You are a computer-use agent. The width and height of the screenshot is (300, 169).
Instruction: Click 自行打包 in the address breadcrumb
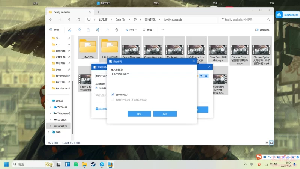pyautogui.click(x=149, y=20)
